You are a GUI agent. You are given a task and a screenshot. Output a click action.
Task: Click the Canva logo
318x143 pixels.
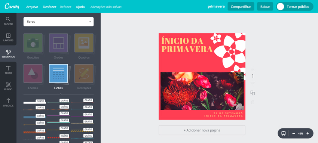tap(12, 6)
